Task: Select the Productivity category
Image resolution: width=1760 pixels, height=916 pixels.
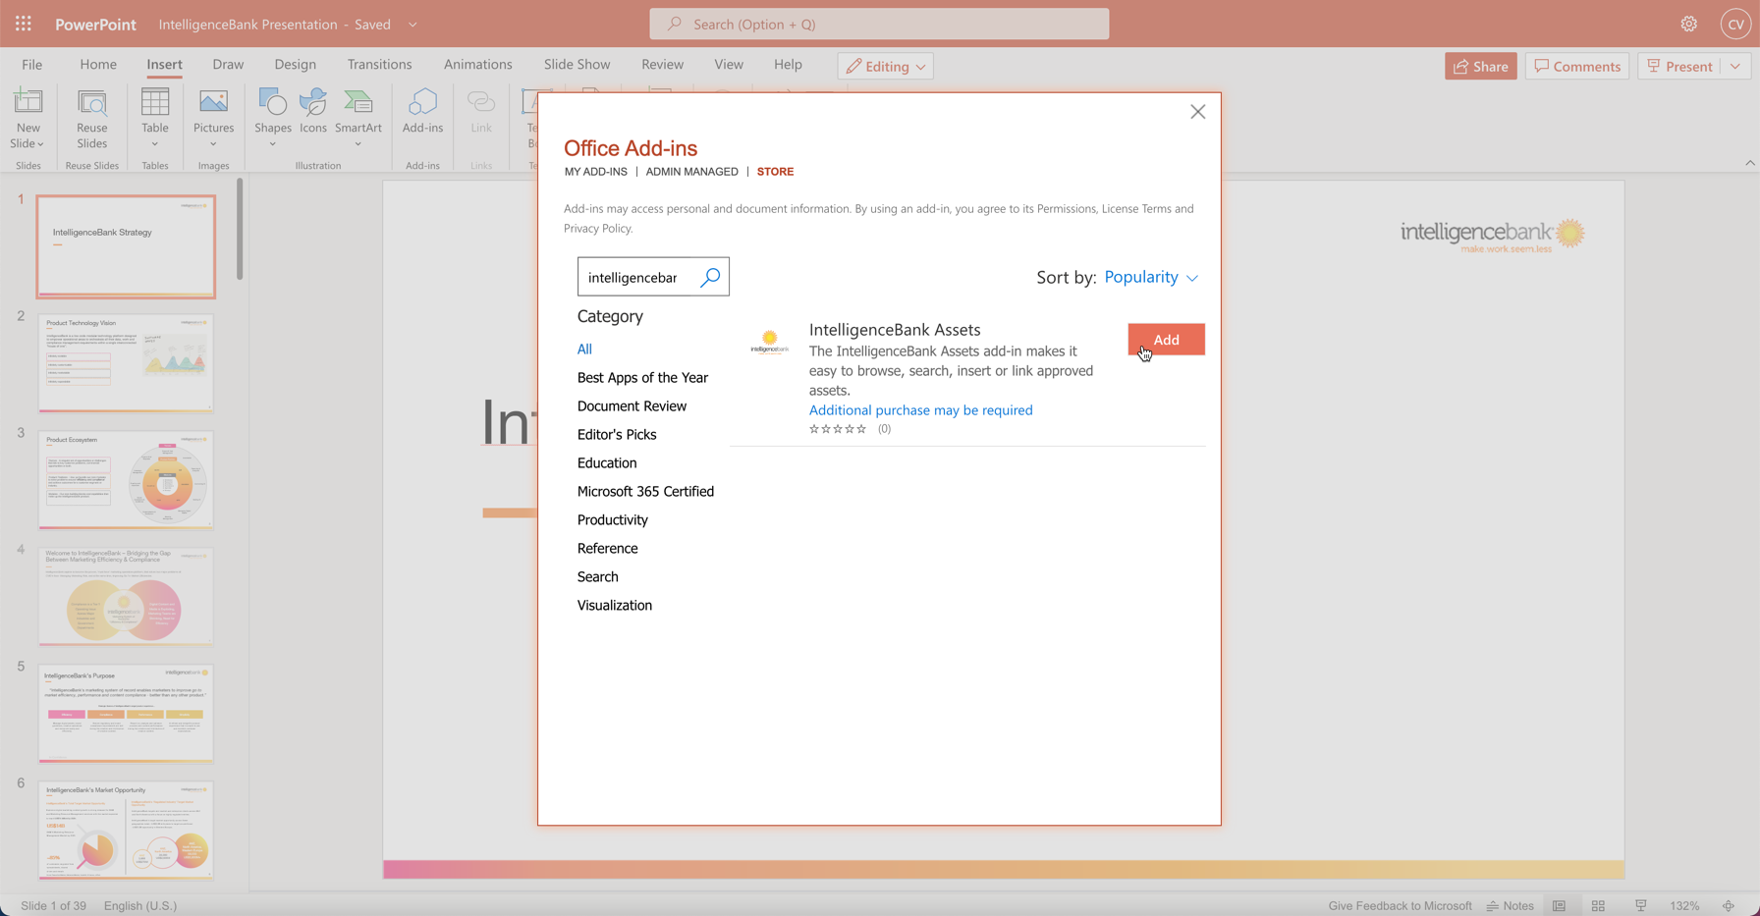Action: pyautogui.click(x=612, y=519)
